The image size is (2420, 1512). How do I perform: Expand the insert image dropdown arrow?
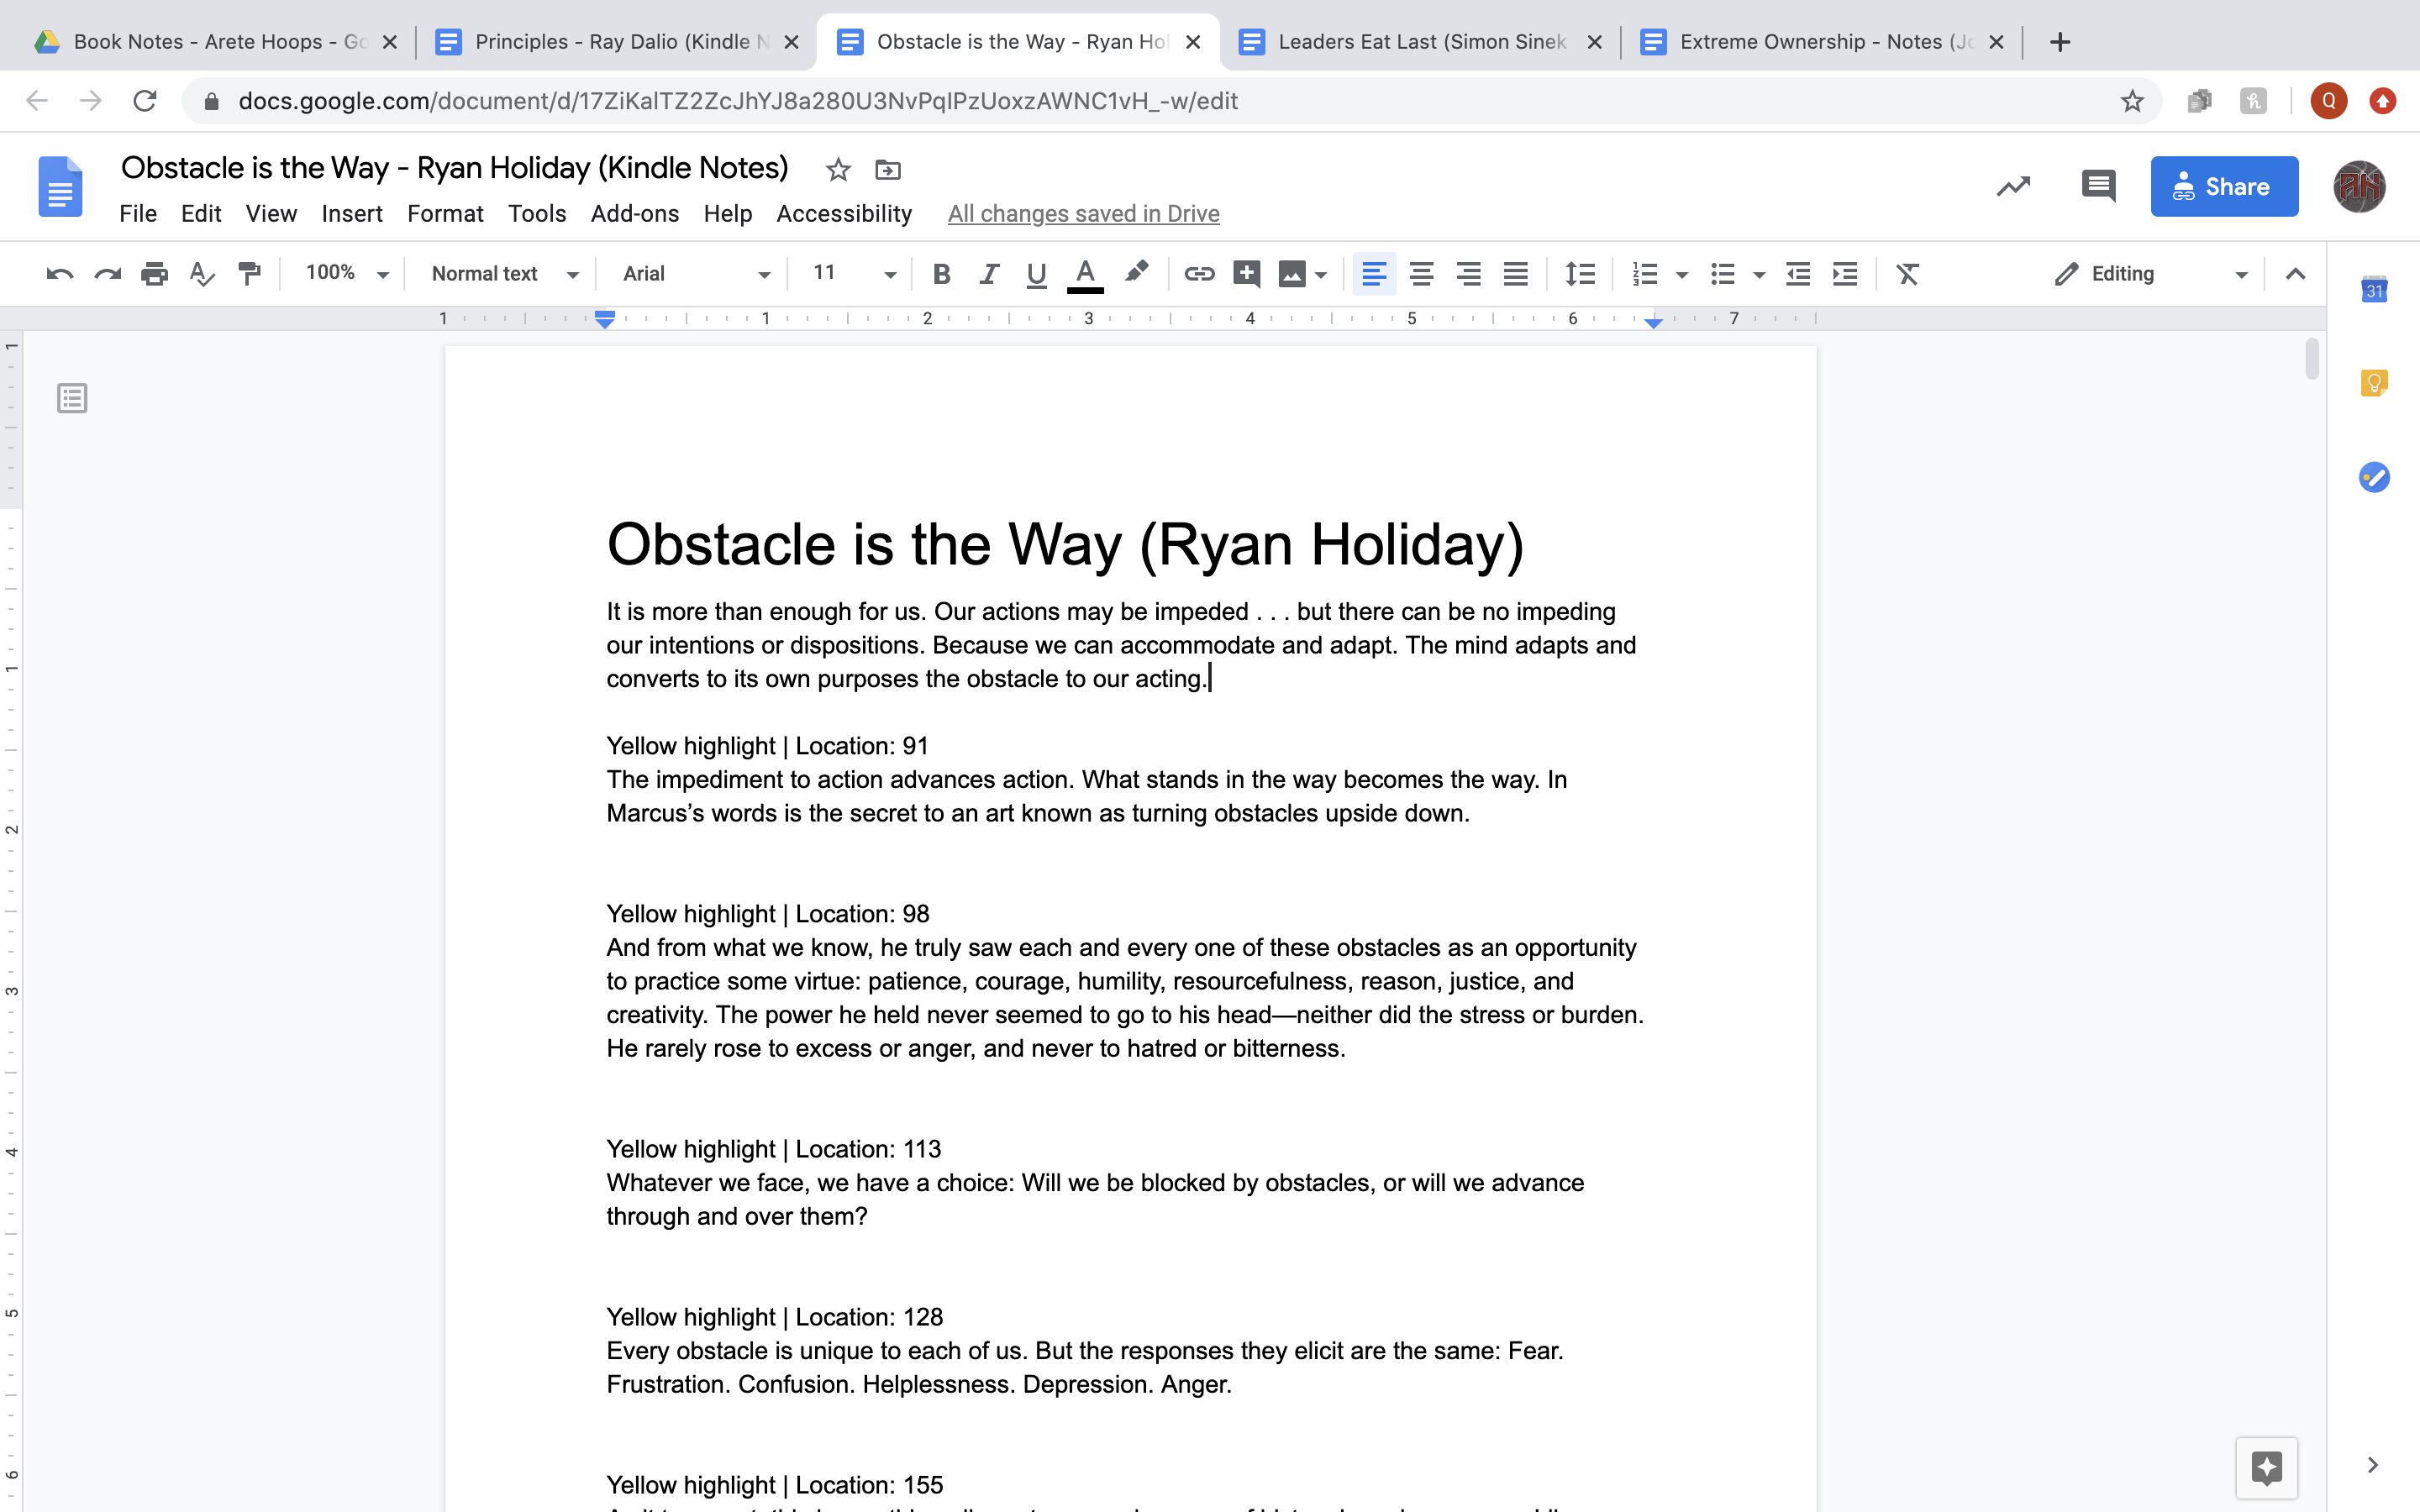1321,275
